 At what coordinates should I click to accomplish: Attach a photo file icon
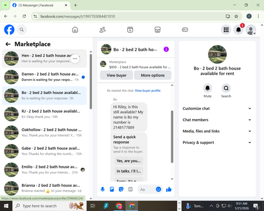[x=112, y=189]
